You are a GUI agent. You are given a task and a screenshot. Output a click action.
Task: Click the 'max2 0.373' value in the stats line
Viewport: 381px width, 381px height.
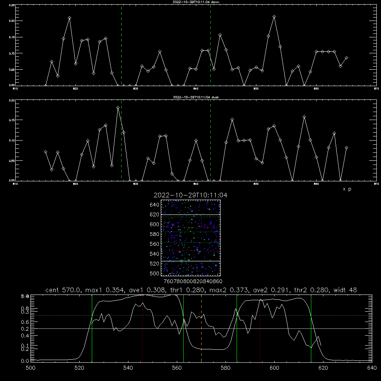pyautogui.click(x=229, y=290)
